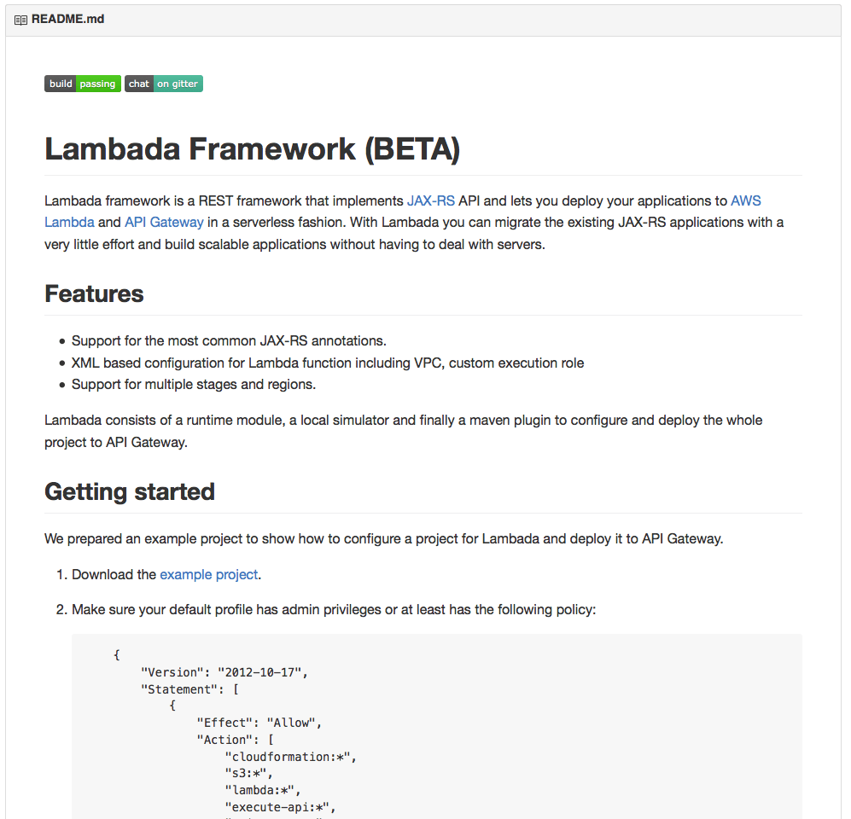Click the Features section heading
851x819 pixels.
pos(94,293)
